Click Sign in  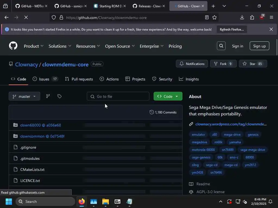(238, 46)
